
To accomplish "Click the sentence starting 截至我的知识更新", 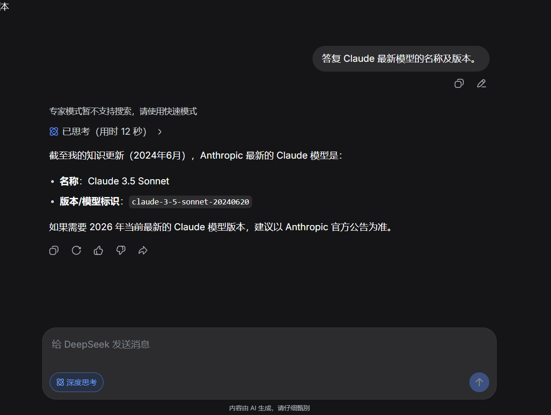I will [196, 155].
